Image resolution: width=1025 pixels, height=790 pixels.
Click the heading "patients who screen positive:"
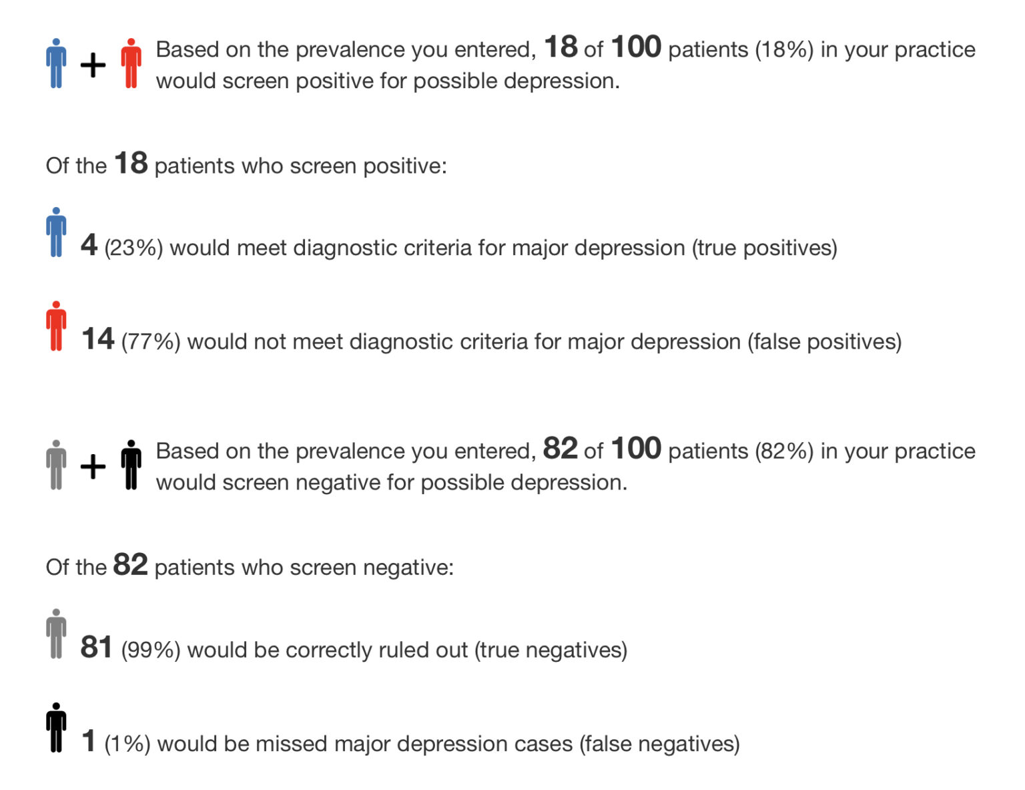point(300,166)
